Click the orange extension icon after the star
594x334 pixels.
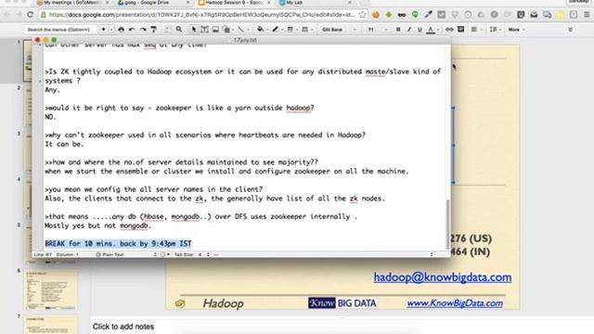tap(376, 15)
